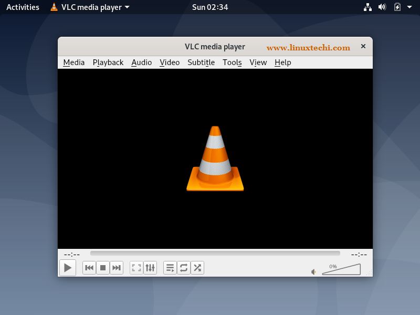Screen dimensions: 420x315
Task: Mute audio using the speaker icon
Action: point(313,272)
